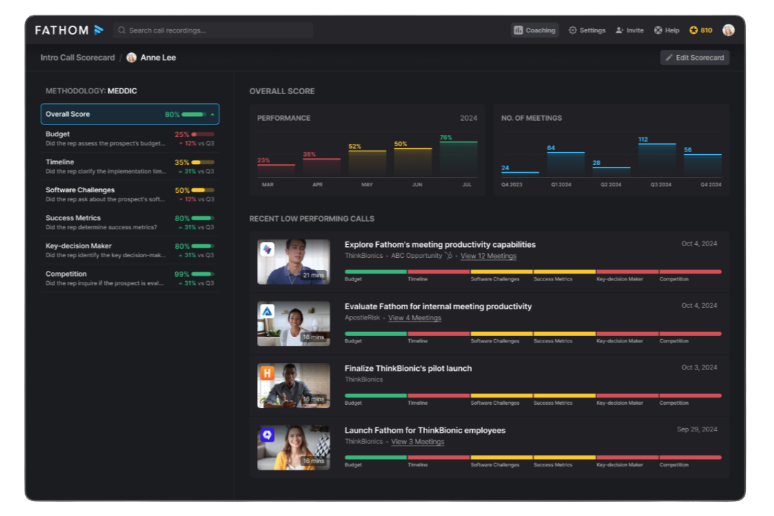
Task: Click View 3 Meetings link
Action: (x=418, y=442)
